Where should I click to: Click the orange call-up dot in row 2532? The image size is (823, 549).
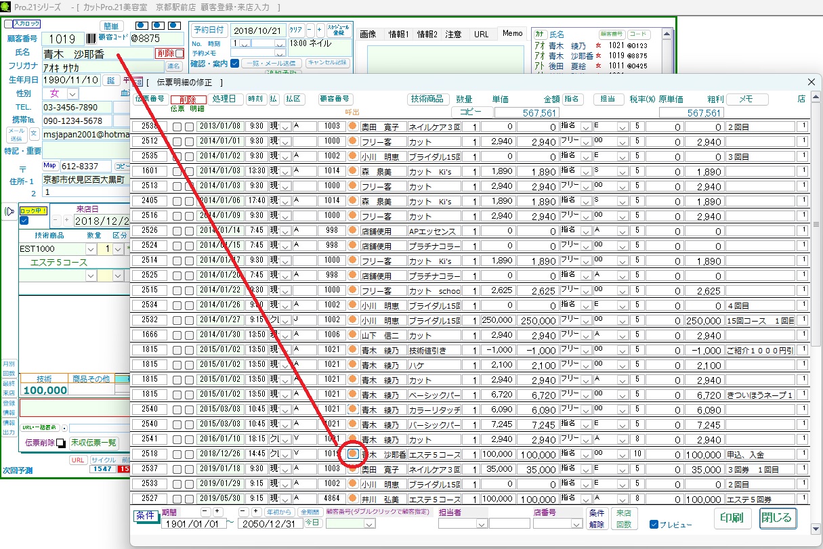(x=352, y=320)
